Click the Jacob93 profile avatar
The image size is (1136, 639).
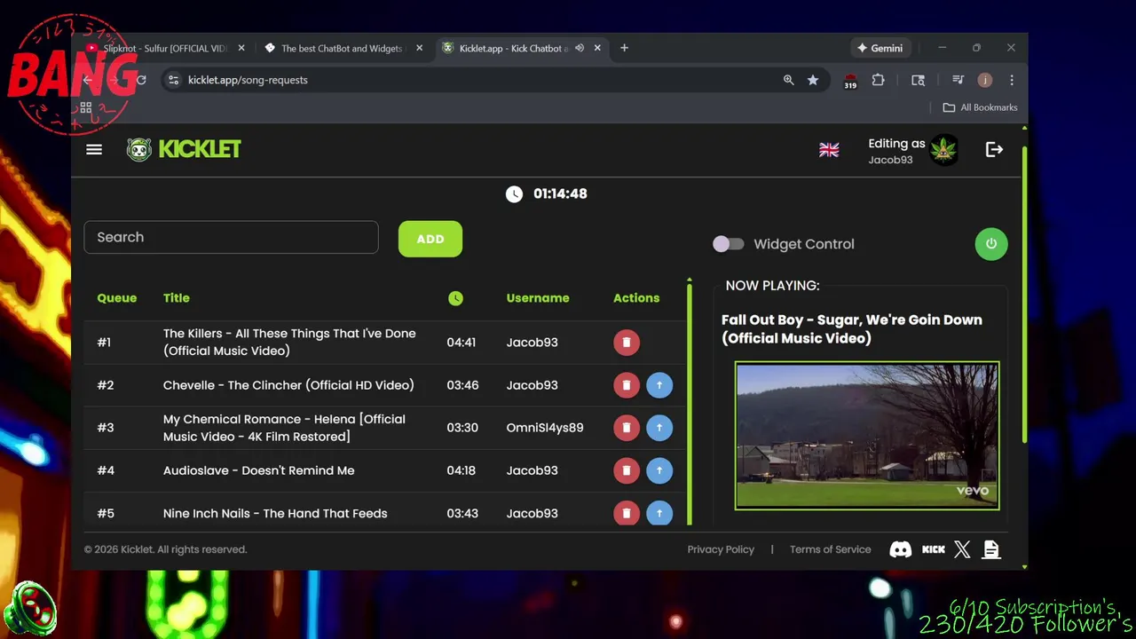tap(943, 150)
